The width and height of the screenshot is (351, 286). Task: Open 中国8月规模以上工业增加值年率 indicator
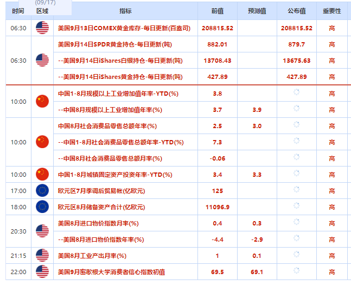110,110
